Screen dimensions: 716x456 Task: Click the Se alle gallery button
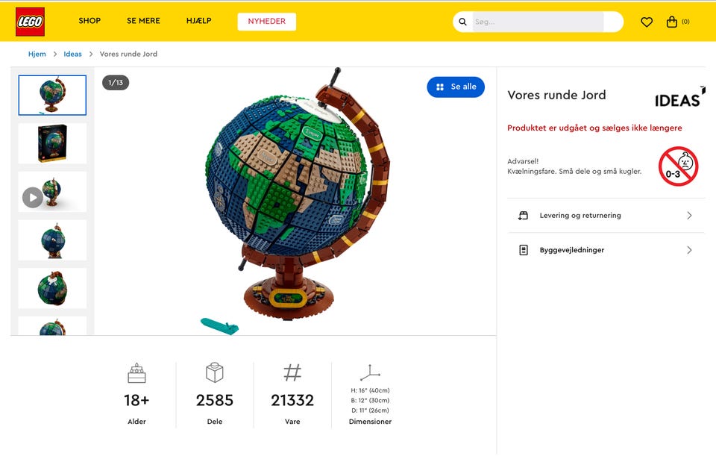pyautogui.click(x=456, y=87)
